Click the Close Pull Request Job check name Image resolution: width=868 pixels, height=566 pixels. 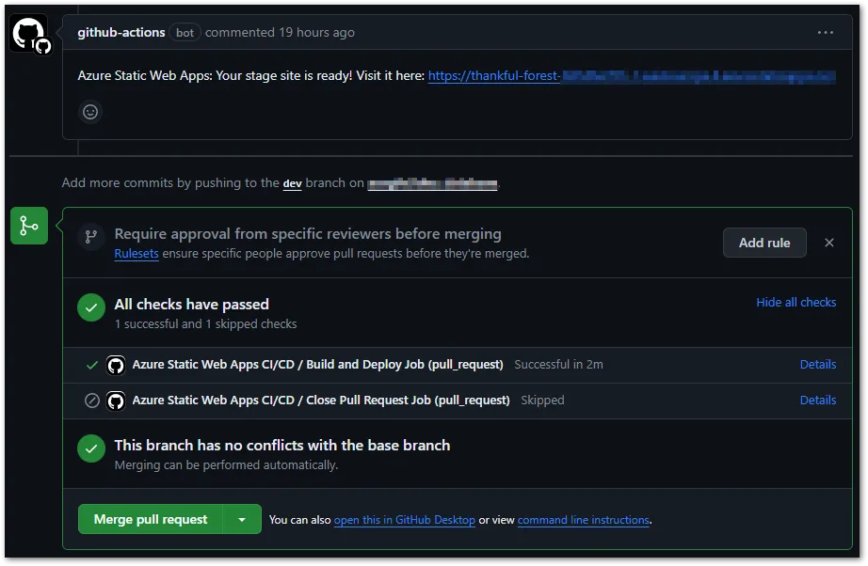[x=320, y=401]
